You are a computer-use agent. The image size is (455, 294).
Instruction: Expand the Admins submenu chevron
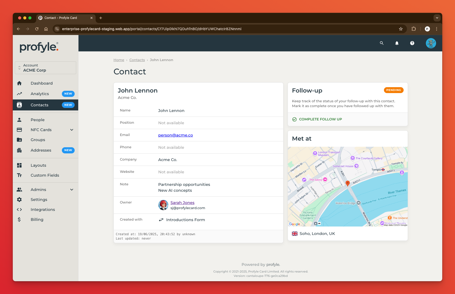[72, 189]
